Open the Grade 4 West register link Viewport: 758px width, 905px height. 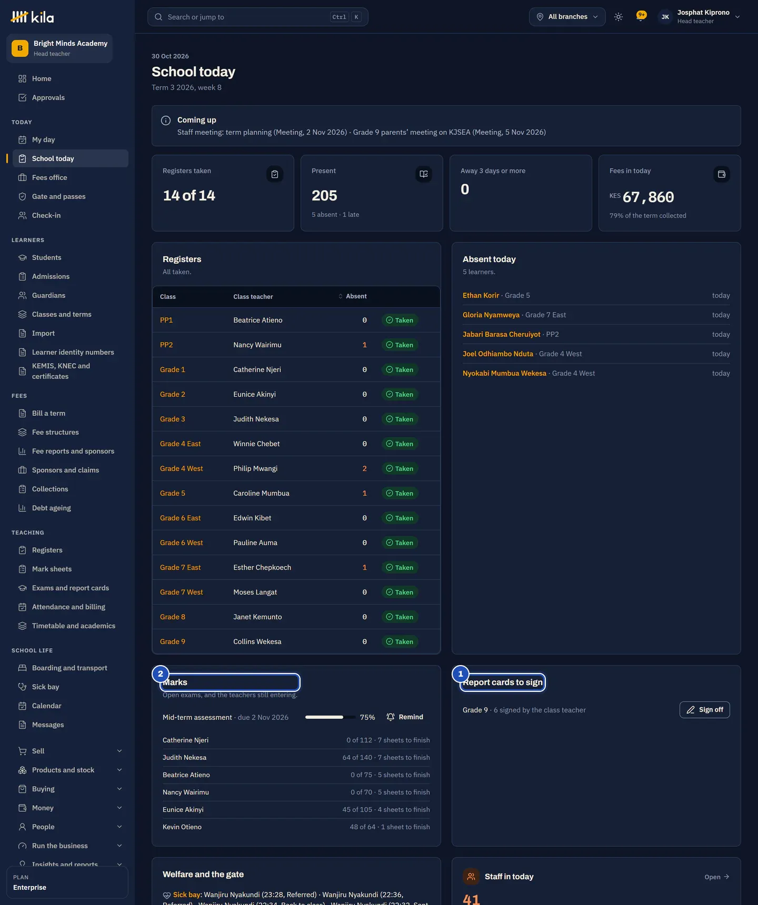(181, 469)
